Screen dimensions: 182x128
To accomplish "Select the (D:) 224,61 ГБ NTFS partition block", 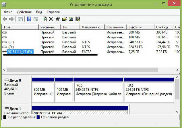I will pyautogui.click(x=149, y=90).
